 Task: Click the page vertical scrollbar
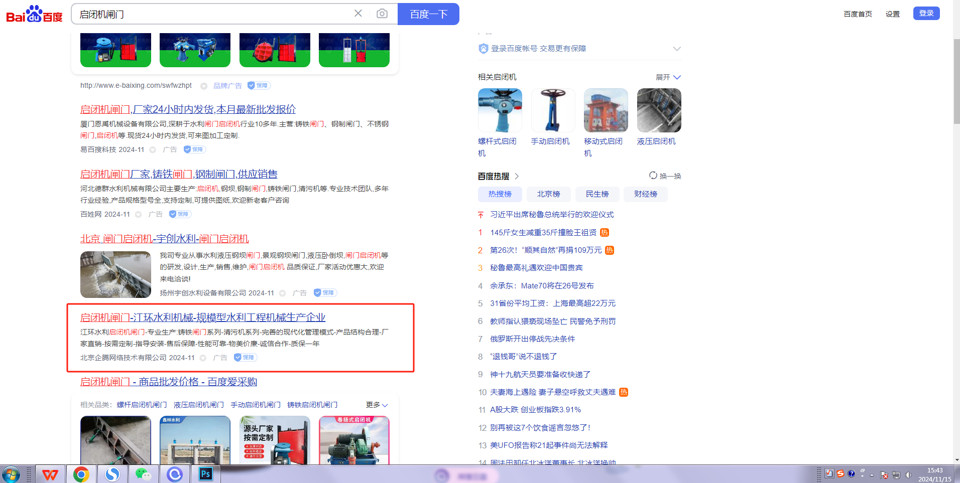pos(956,81)
